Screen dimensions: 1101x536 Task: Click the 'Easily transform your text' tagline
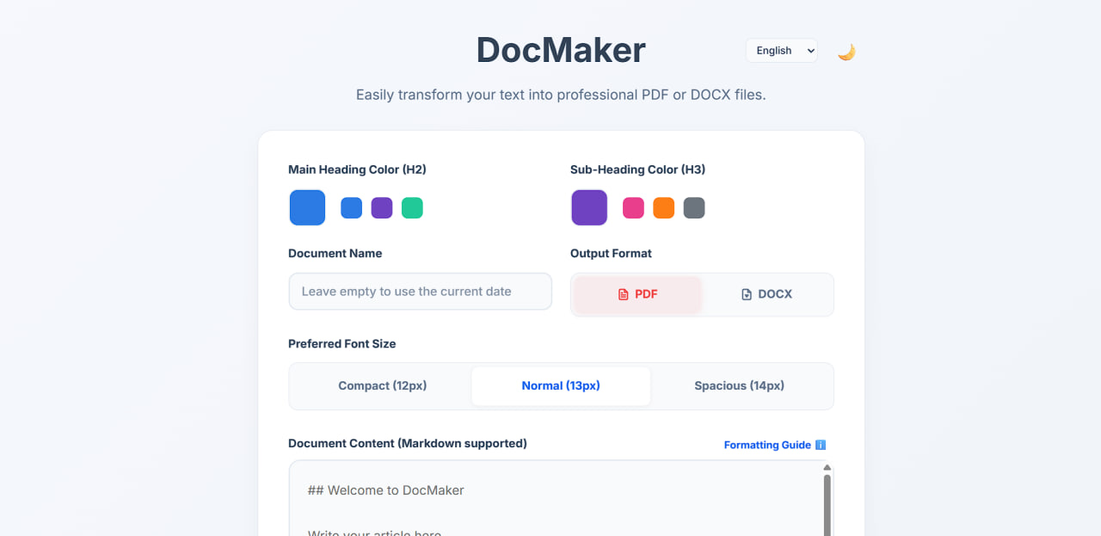point(561,95)
